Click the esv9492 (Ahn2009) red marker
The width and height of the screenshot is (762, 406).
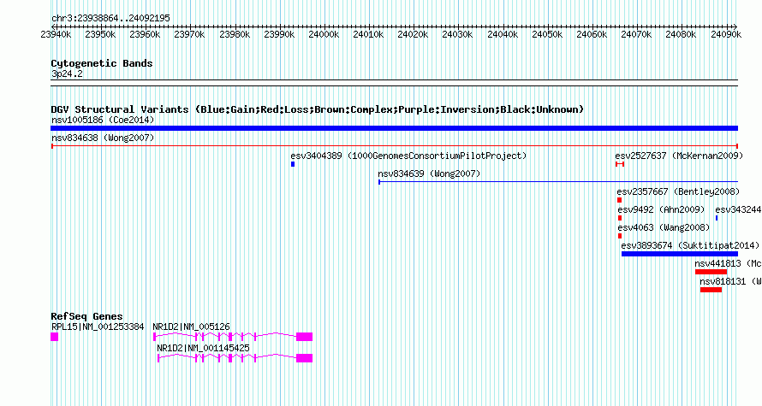619,218
